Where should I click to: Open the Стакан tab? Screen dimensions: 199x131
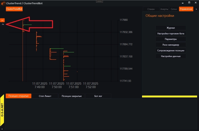click(151, 9)
